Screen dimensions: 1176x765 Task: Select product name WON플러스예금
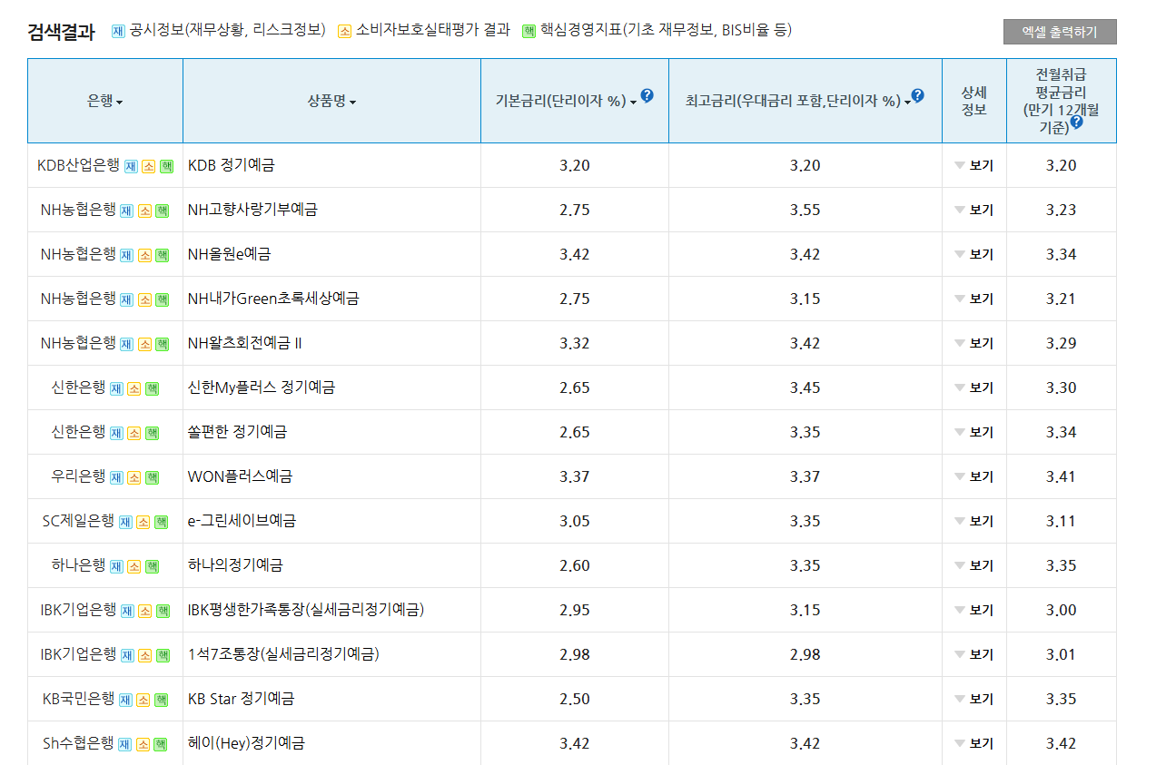click(x=240, y=476)
